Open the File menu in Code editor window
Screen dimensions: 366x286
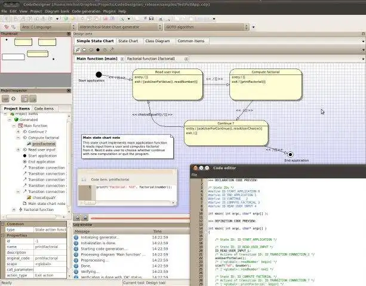point(194,175)
